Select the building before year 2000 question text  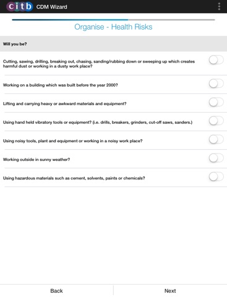click(60, 85)
